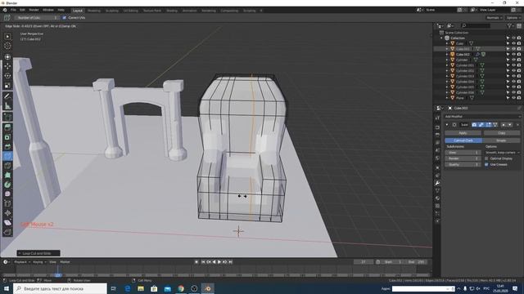The height and width of the screenshot is (294, 524).
Task: Expand the Cube.002 outliner row
Action: [447, 55]
